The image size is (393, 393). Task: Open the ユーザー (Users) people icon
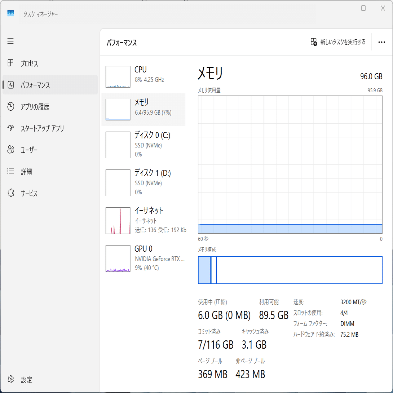coord(10,150)
